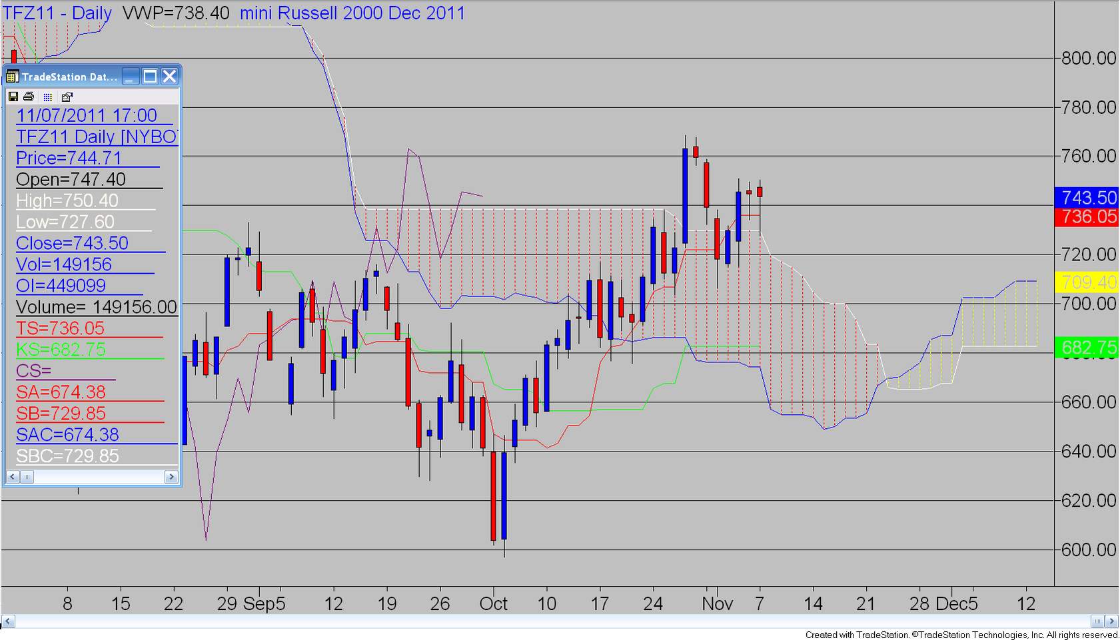Click the TFZ11 - Daily chart title
This screenshot has height=640, width=1120.
(x=58, y=13)
